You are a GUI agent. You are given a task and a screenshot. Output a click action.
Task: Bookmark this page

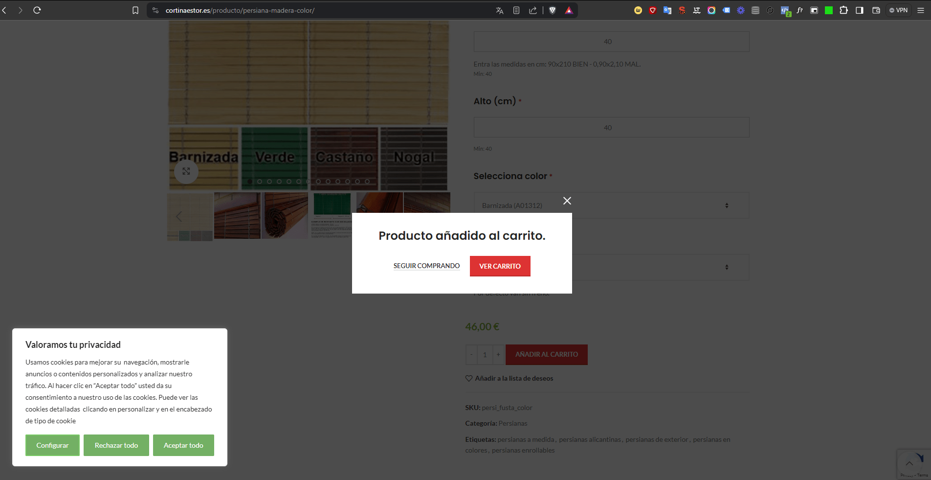click(x=135, y=10)
